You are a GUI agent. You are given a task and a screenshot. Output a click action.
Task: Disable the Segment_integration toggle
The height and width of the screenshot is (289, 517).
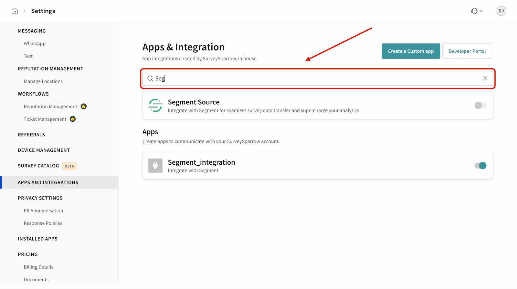click(x=480, y=166)
